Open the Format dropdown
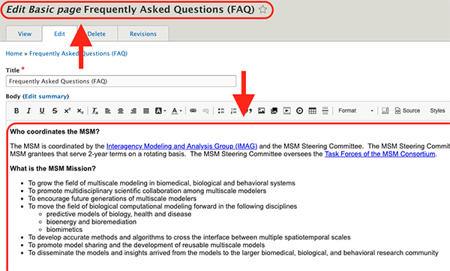Image resolution: width=450 pixels, height=271 pixels. [x=355, y=110]
